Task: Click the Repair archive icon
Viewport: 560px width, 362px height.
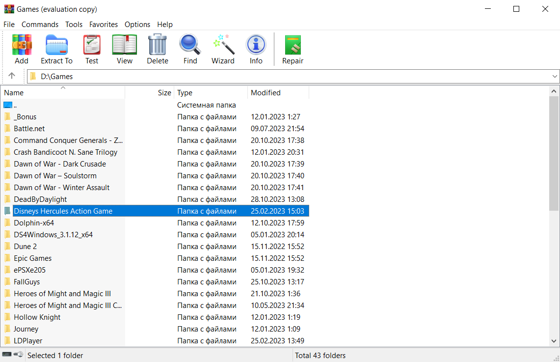Action: [293, 45]
